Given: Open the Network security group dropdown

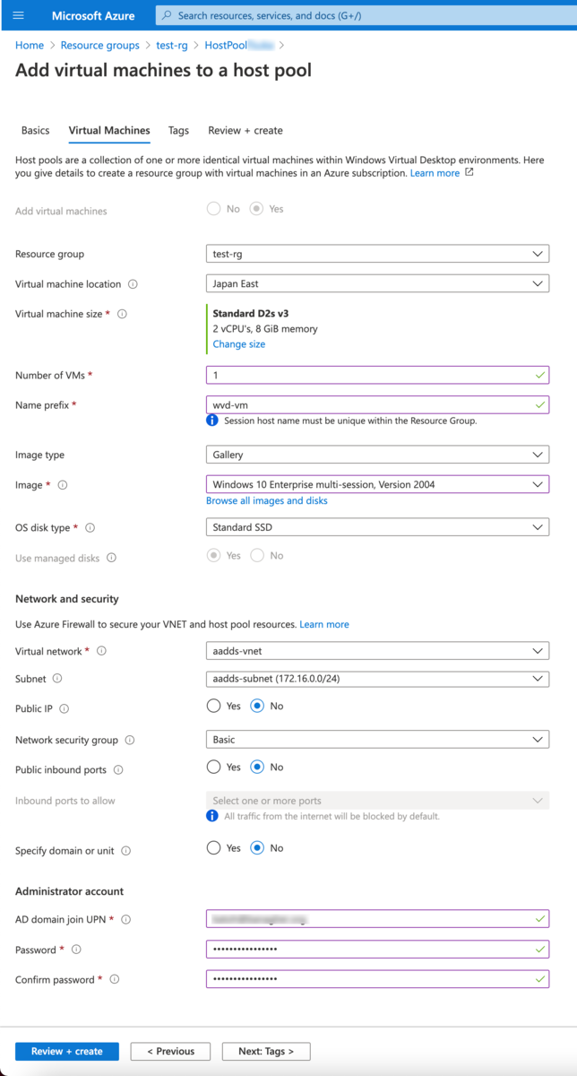Looking at the screenshot, I should coord(377,740).
